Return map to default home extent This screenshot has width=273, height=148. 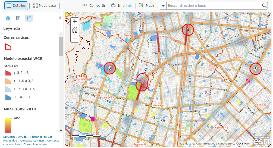[75, 30]
